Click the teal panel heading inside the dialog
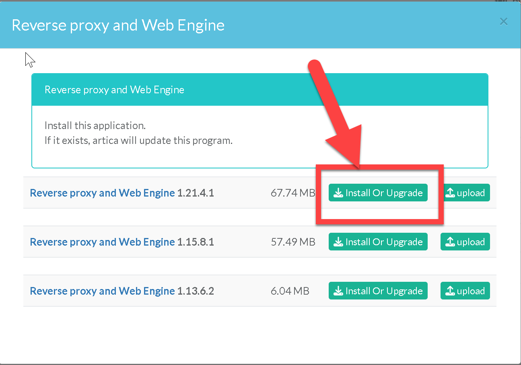This screenshot has width=521, height=365. point(114,90)
